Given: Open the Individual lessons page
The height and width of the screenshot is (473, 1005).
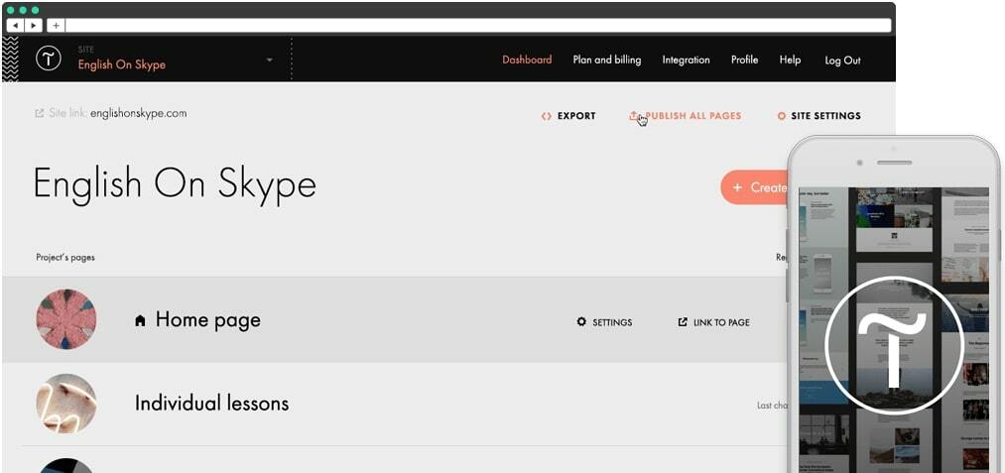Looking at the screenshot, I should [211, 404].
